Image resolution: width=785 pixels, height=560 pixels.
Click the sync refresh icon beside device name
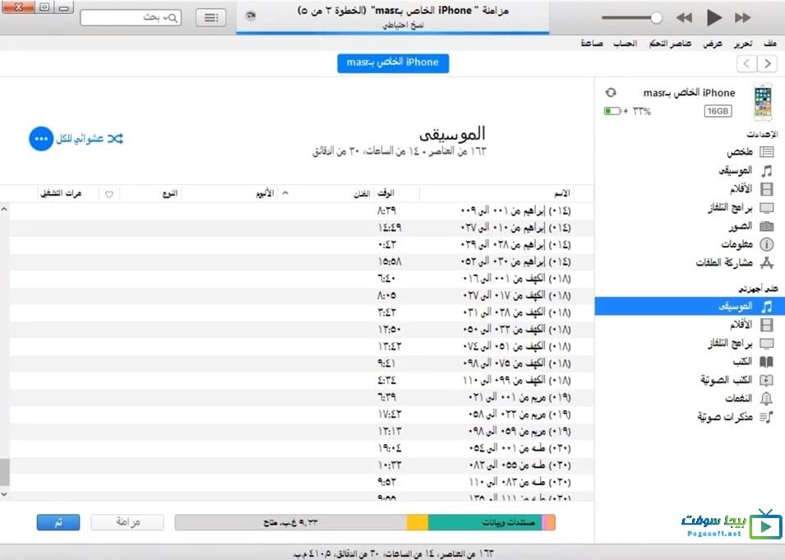click(x=610, y=93)
